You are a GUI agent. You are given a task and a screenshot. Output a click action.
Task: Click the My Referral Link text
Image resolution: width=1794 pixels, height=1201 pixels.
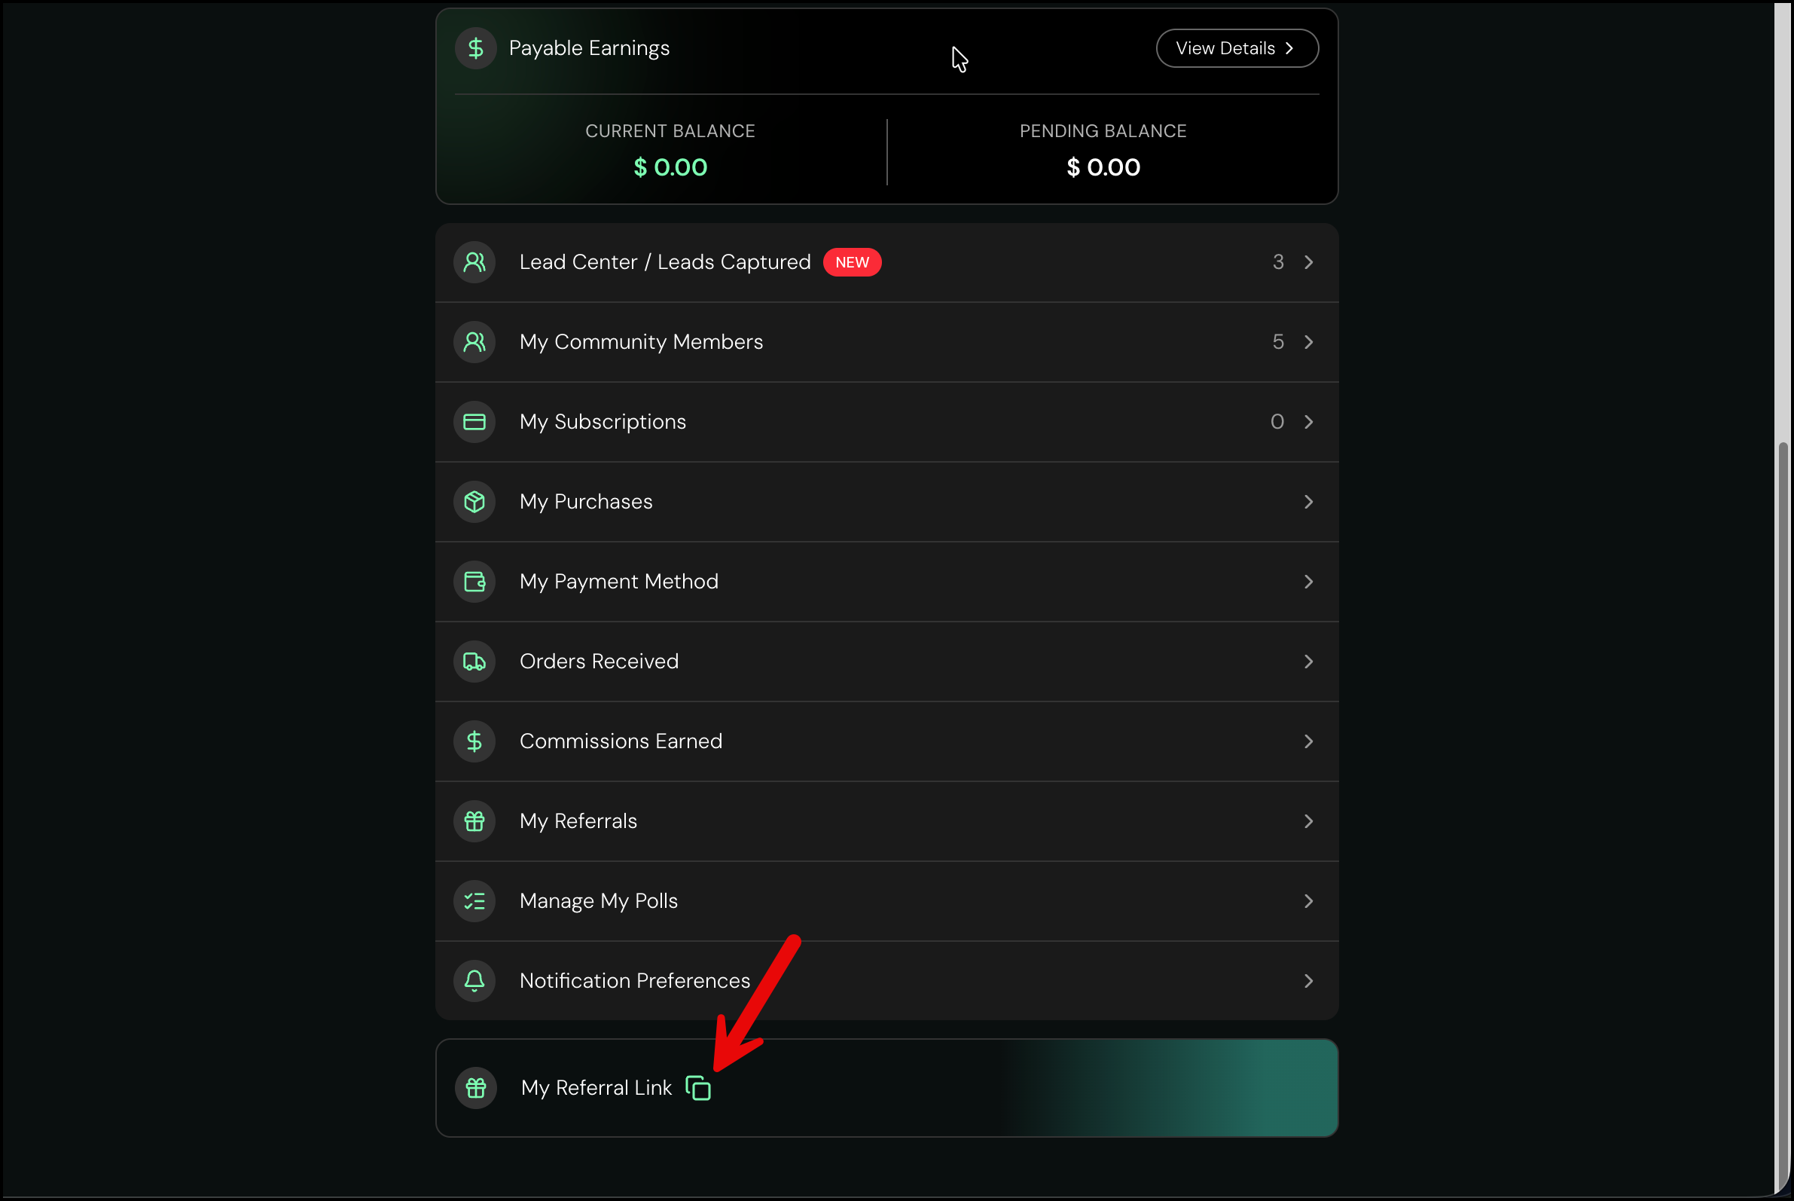tap(596, 1088)
